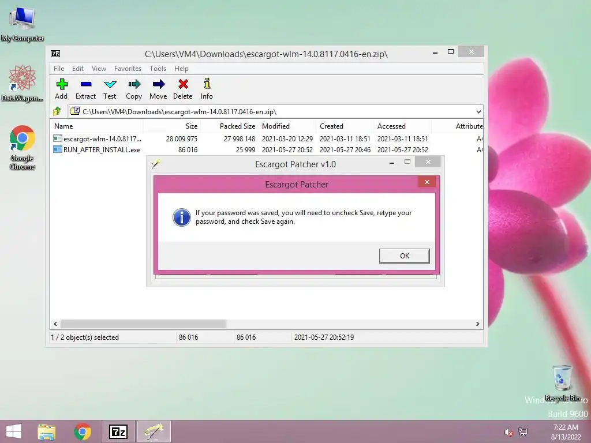This screenshot has width=591, height=443.
Task: Go up one folder level icon
Action: coord(57,111)
